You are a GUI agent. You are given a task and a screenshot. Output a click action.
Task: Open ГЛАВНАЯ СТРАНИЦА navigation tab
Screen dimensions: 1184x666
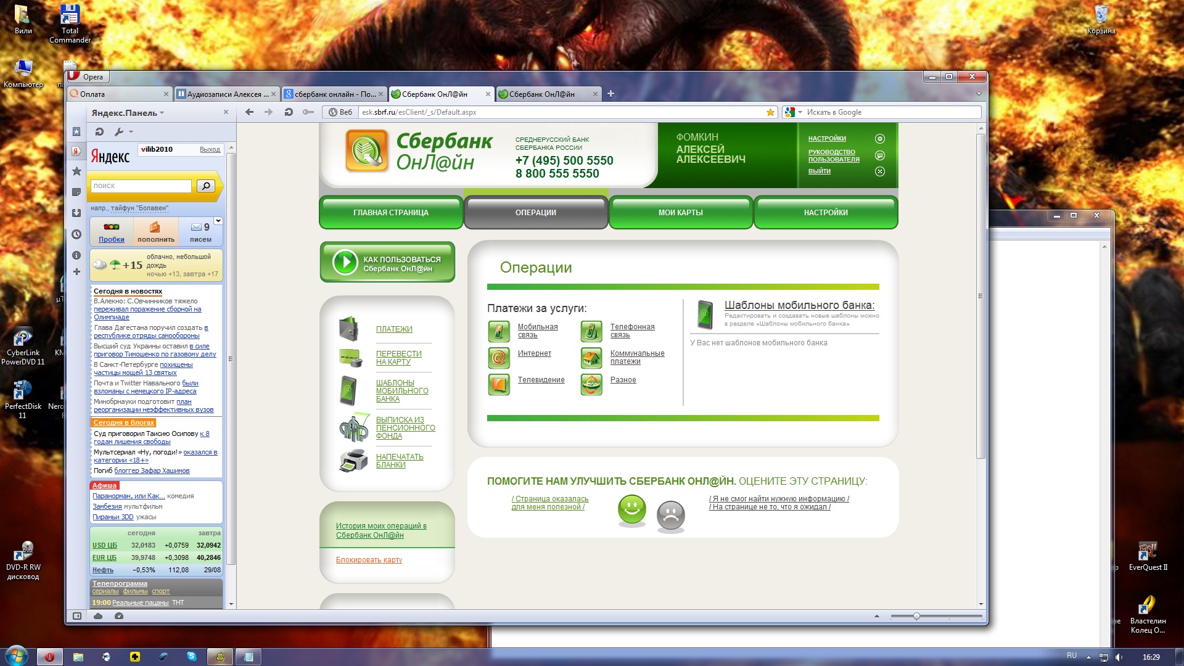[x=391, y=213]
